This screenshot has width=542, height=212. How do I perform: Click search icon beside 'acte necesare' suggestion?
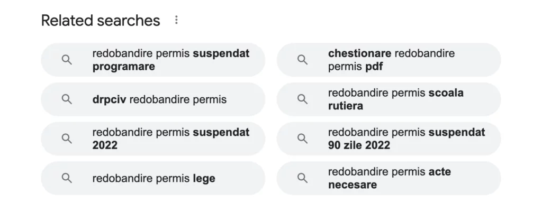point(302,178)
